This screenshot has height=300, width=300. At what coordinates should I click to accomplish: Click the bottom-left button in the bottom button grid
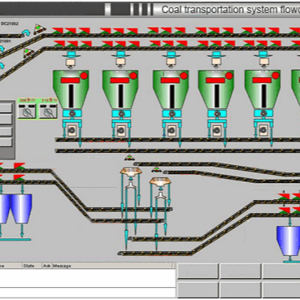point(198,289)
